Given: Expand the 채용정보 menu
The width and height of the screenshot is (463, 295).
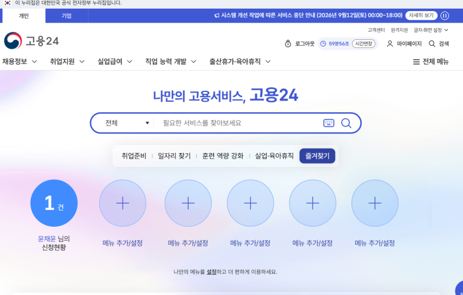Looking at the screenshot, I should (20, 61).
